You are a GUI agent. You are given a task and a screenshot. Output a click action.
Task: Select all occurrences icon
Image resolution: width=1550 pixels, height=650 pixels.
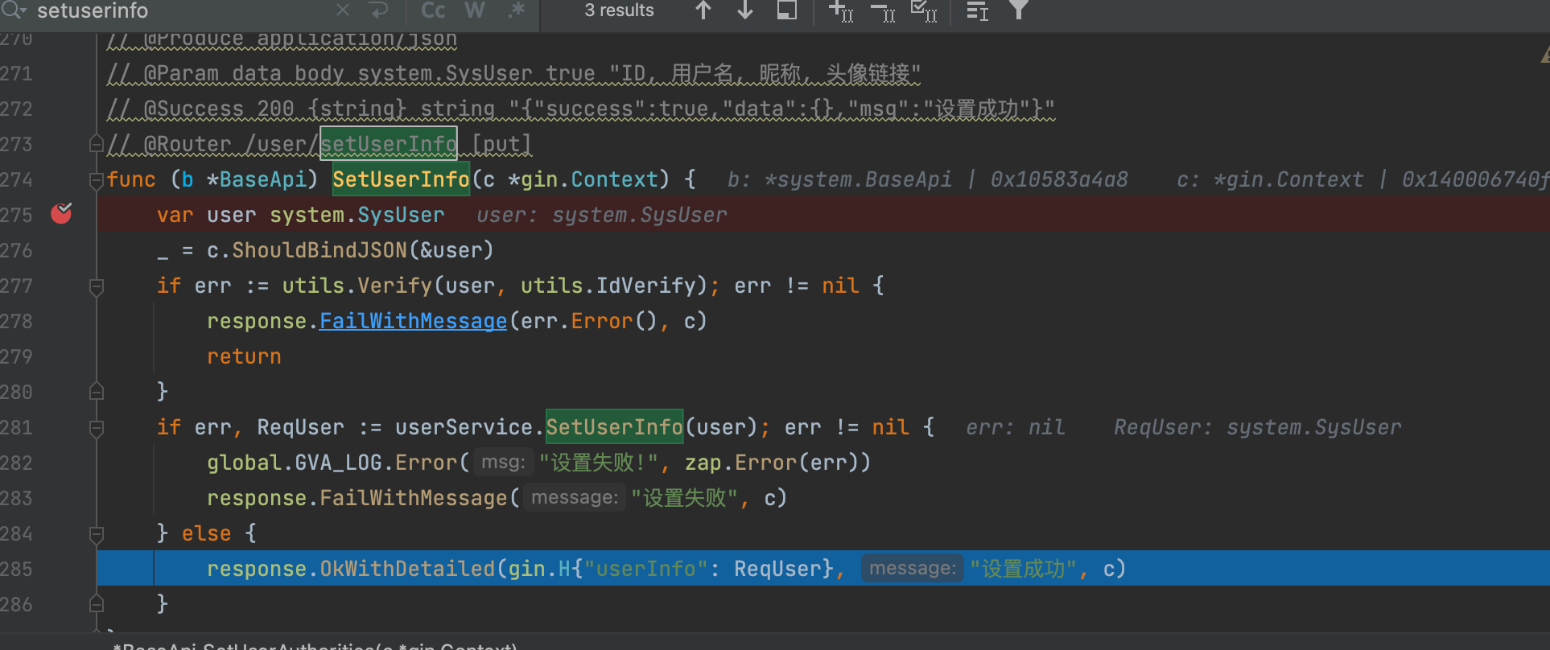tap(924, 11)
